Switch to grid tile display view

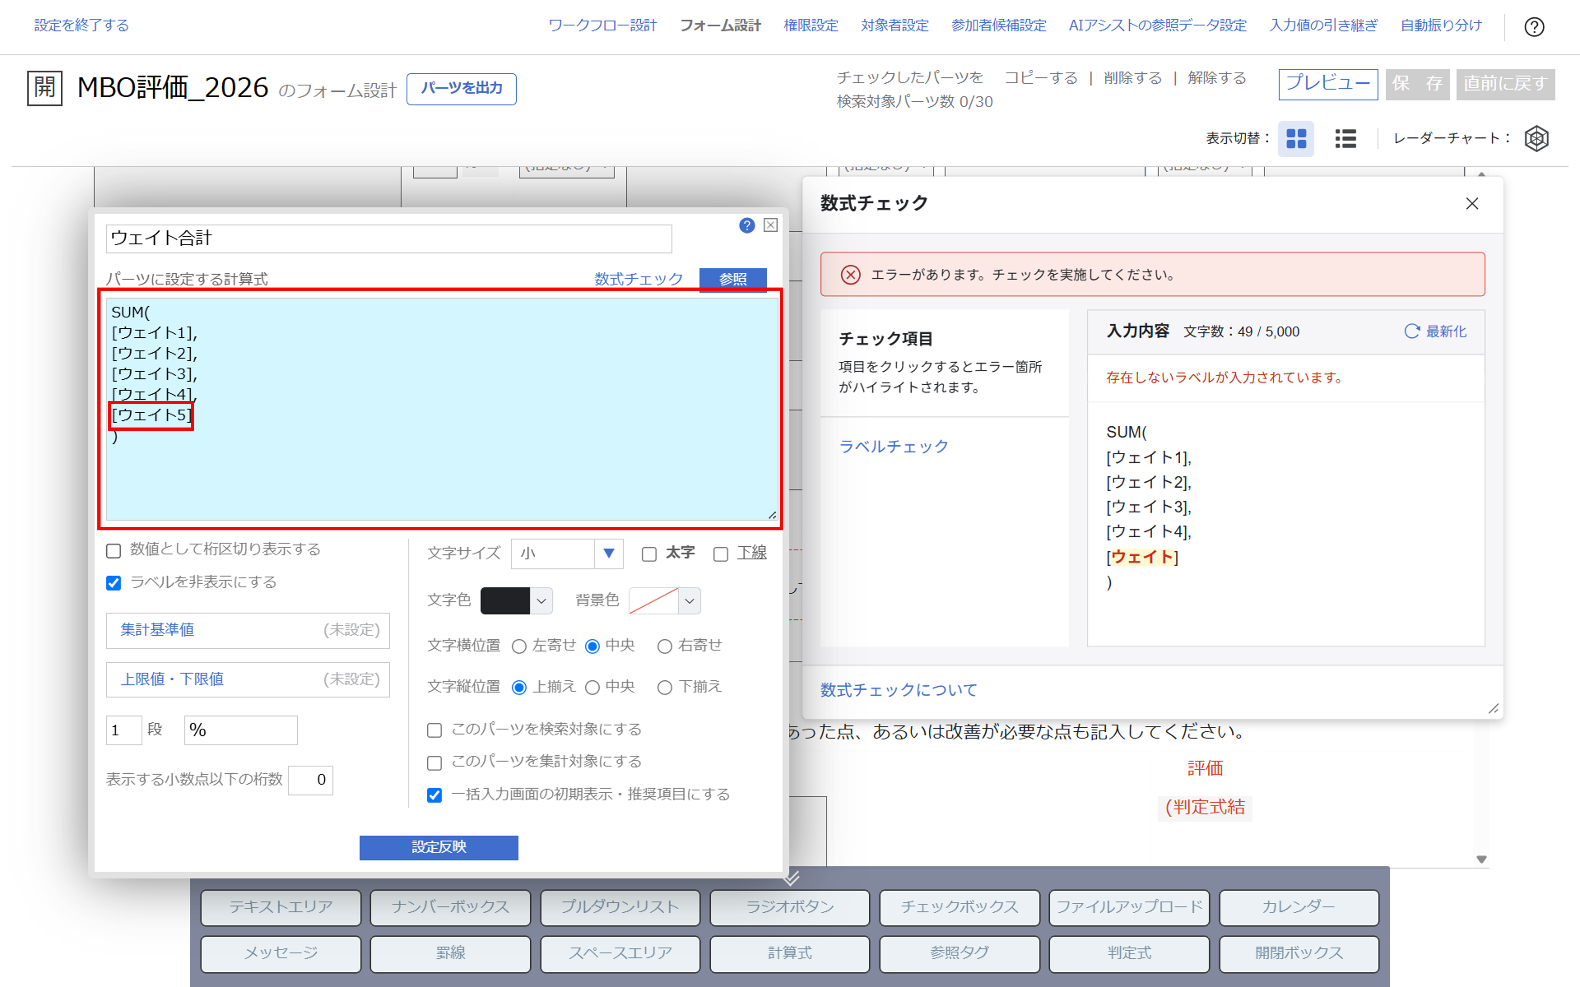(1296, 138)
